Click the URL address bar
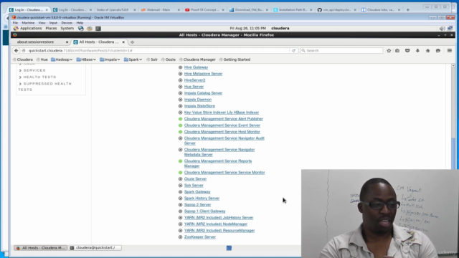Screen dimensions: 459x258 point(158,51)
